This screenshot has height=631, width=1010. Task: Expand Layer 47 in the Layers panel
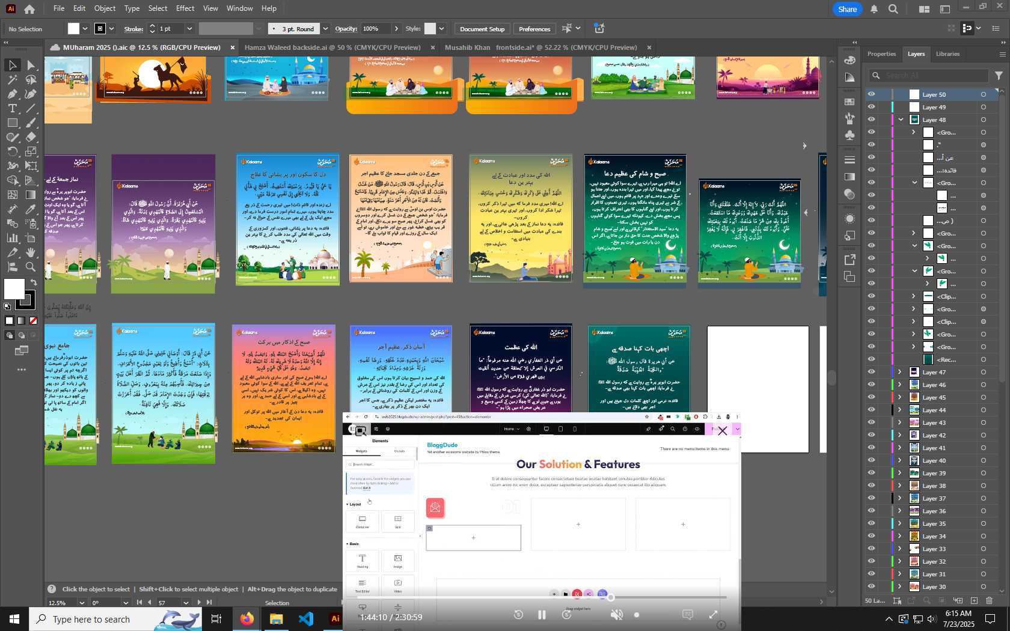(x=900, y=372)
